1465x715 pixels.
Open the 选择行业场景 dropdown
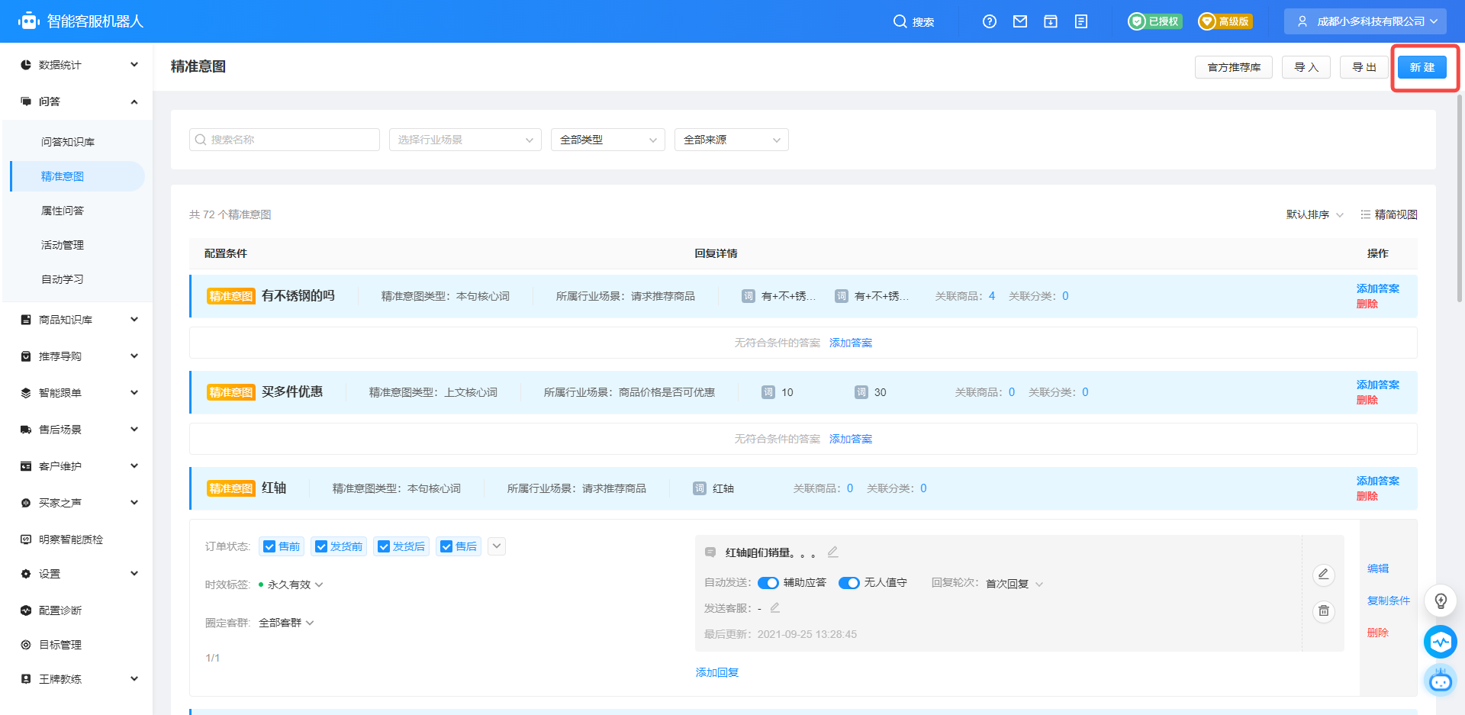pyautogui.click(x=465, y=140)
